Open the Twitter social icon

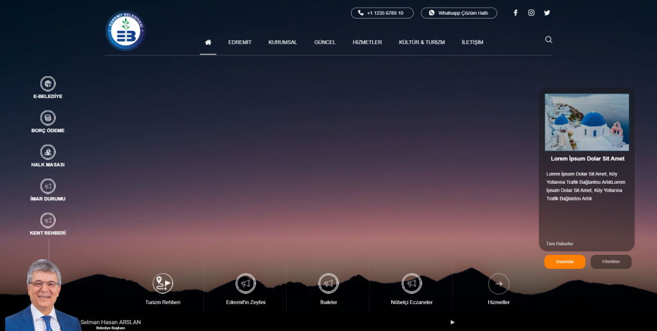point(547,13)
